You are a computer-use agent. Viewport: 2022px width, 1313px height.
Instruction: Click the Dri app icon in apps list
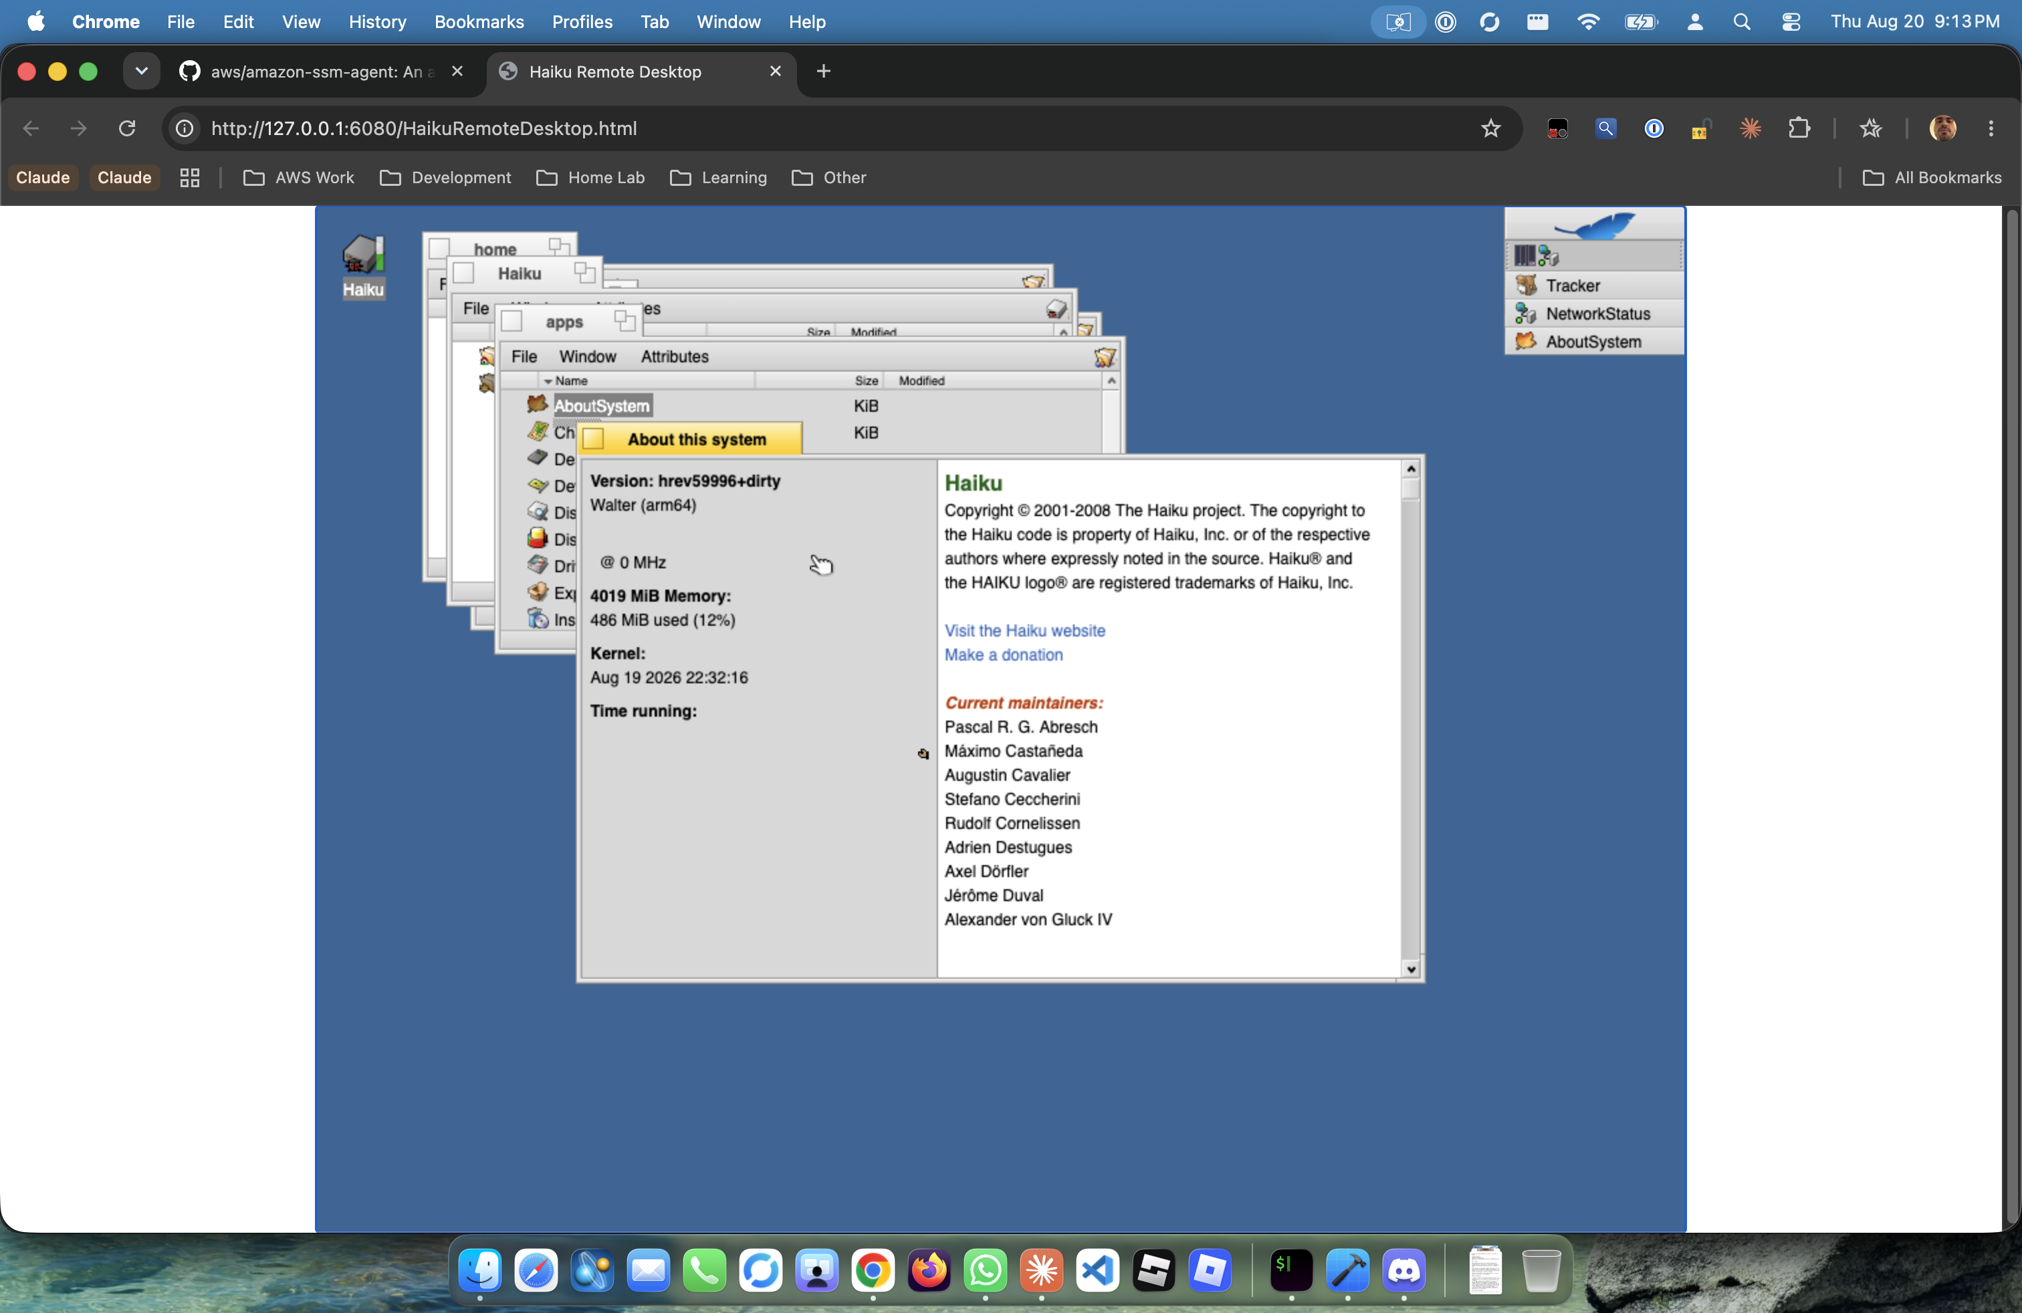(537, 565)
